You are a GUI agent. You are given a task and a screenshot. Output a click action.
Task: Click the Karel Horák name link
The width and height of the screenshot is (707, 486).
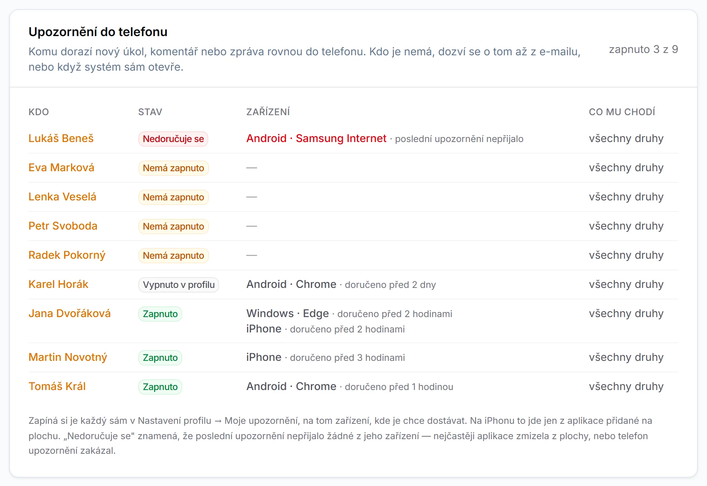tap(58, 284)
